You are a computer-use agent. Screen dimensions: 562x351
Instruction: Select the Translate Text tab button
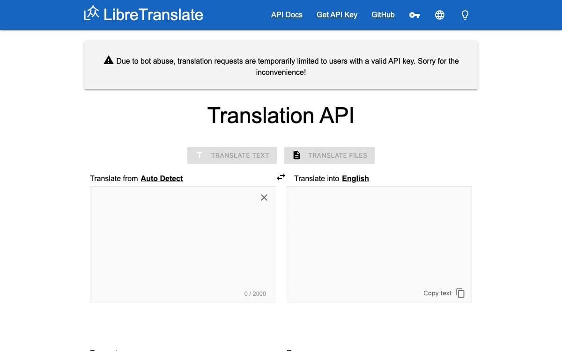(x=232, y=155)
